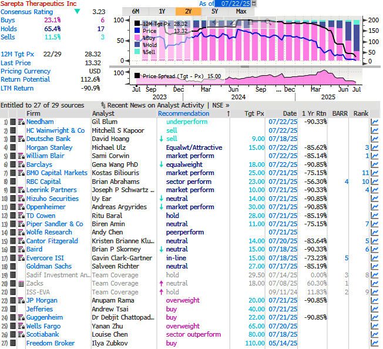Expand the Consensus Rating dropdown arrow
The image size is (383, 349).
(x=78, y=11)
